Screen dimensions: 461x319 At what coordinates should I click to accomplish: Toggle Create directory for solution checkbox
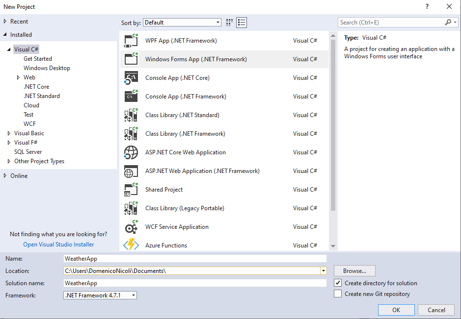point(338,283)
